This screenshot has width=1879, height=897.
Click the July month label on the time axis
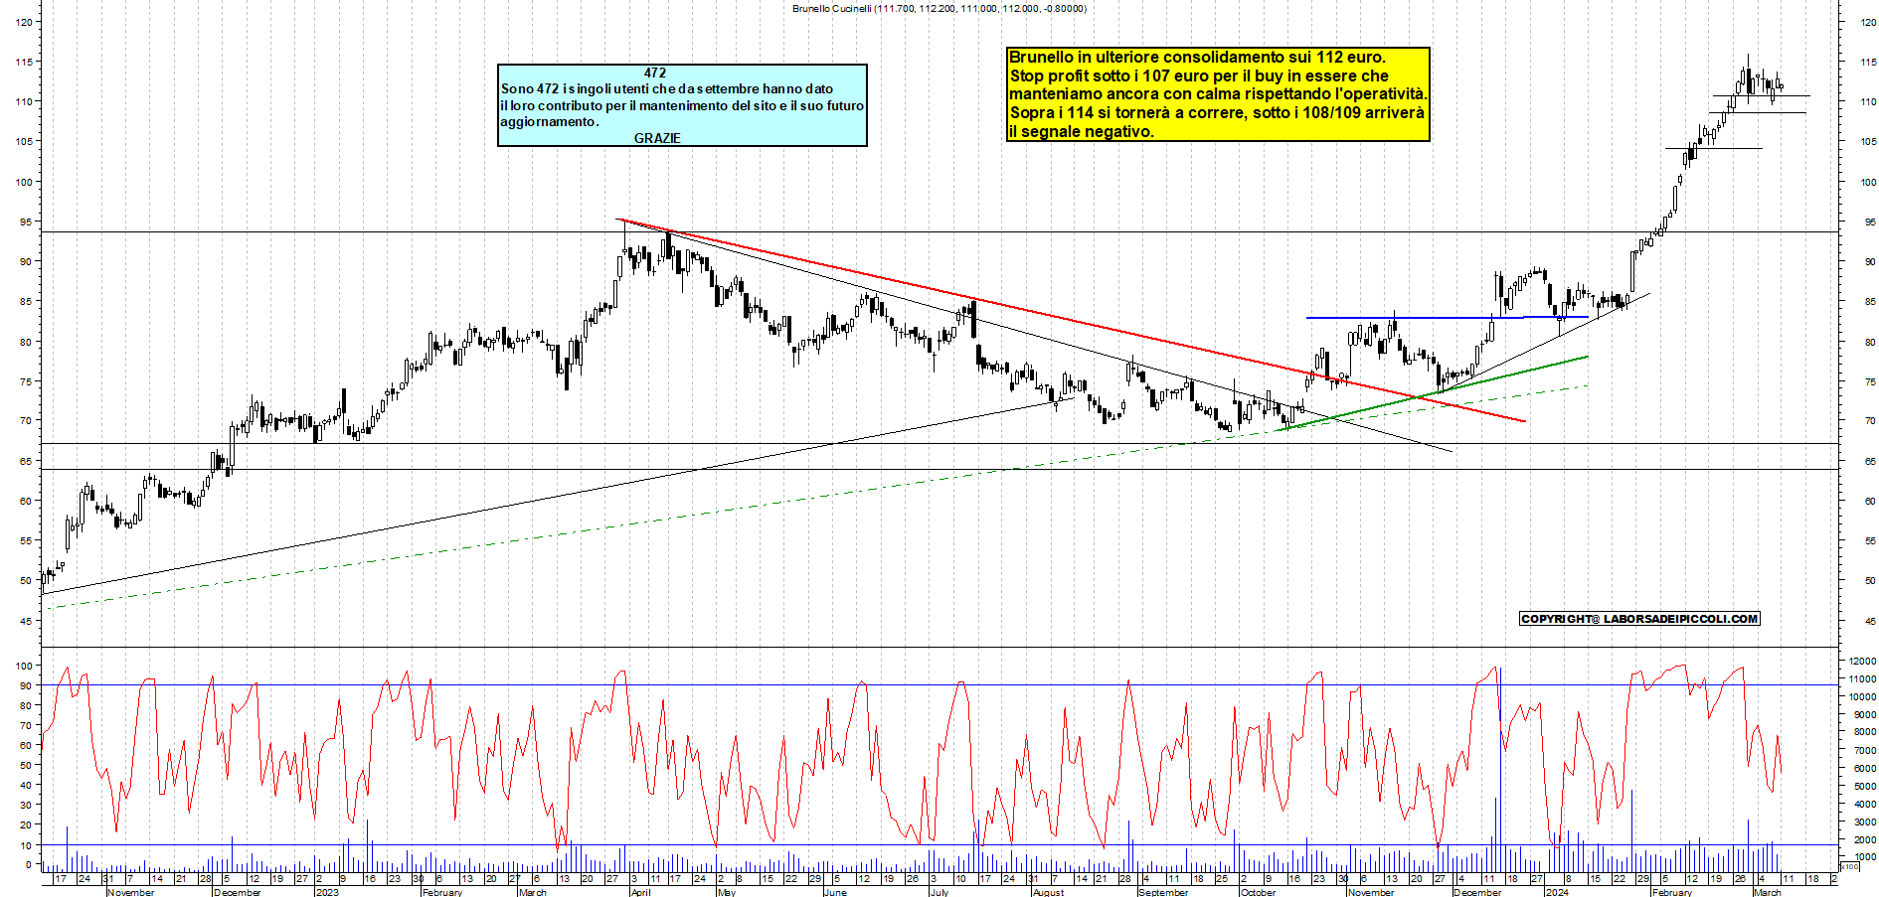[939, 892]
